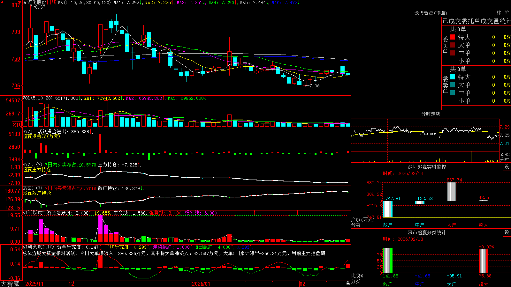Click the ×10 volume multiplier box
511x287 pixels.
[x=17, y=125]
